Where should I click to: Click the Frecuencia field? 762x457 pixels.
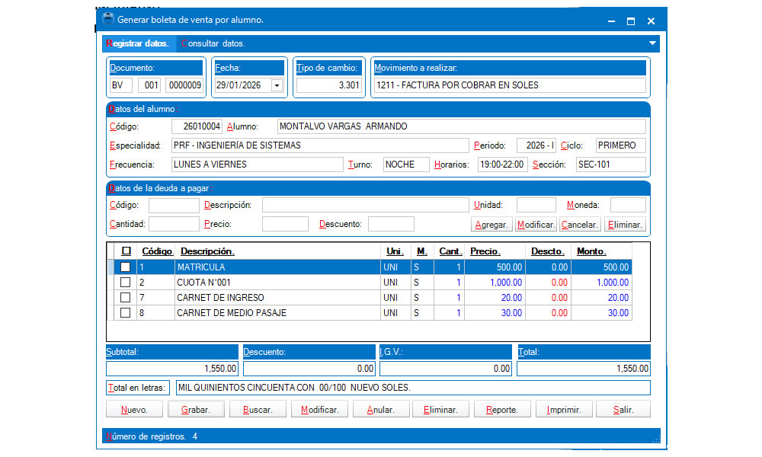[257, 165]
